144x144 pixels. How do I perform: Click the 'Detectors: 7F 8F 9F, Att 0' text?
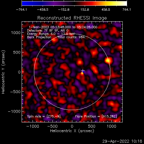pyautogui.click(x=48, y=31)
